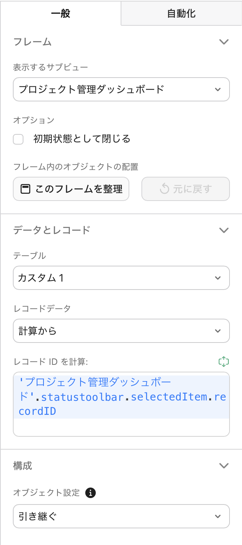The width and height of the screenshot is (242, 545).
Task: Select the 一般 tab
Action: 60,13
